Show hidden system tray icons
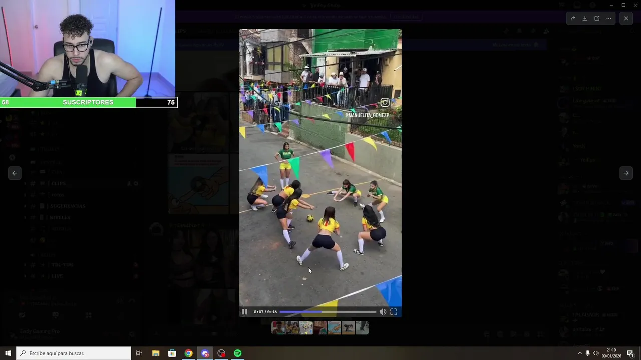The width and height of the screenshot is (641, 360). coord(580,353)
